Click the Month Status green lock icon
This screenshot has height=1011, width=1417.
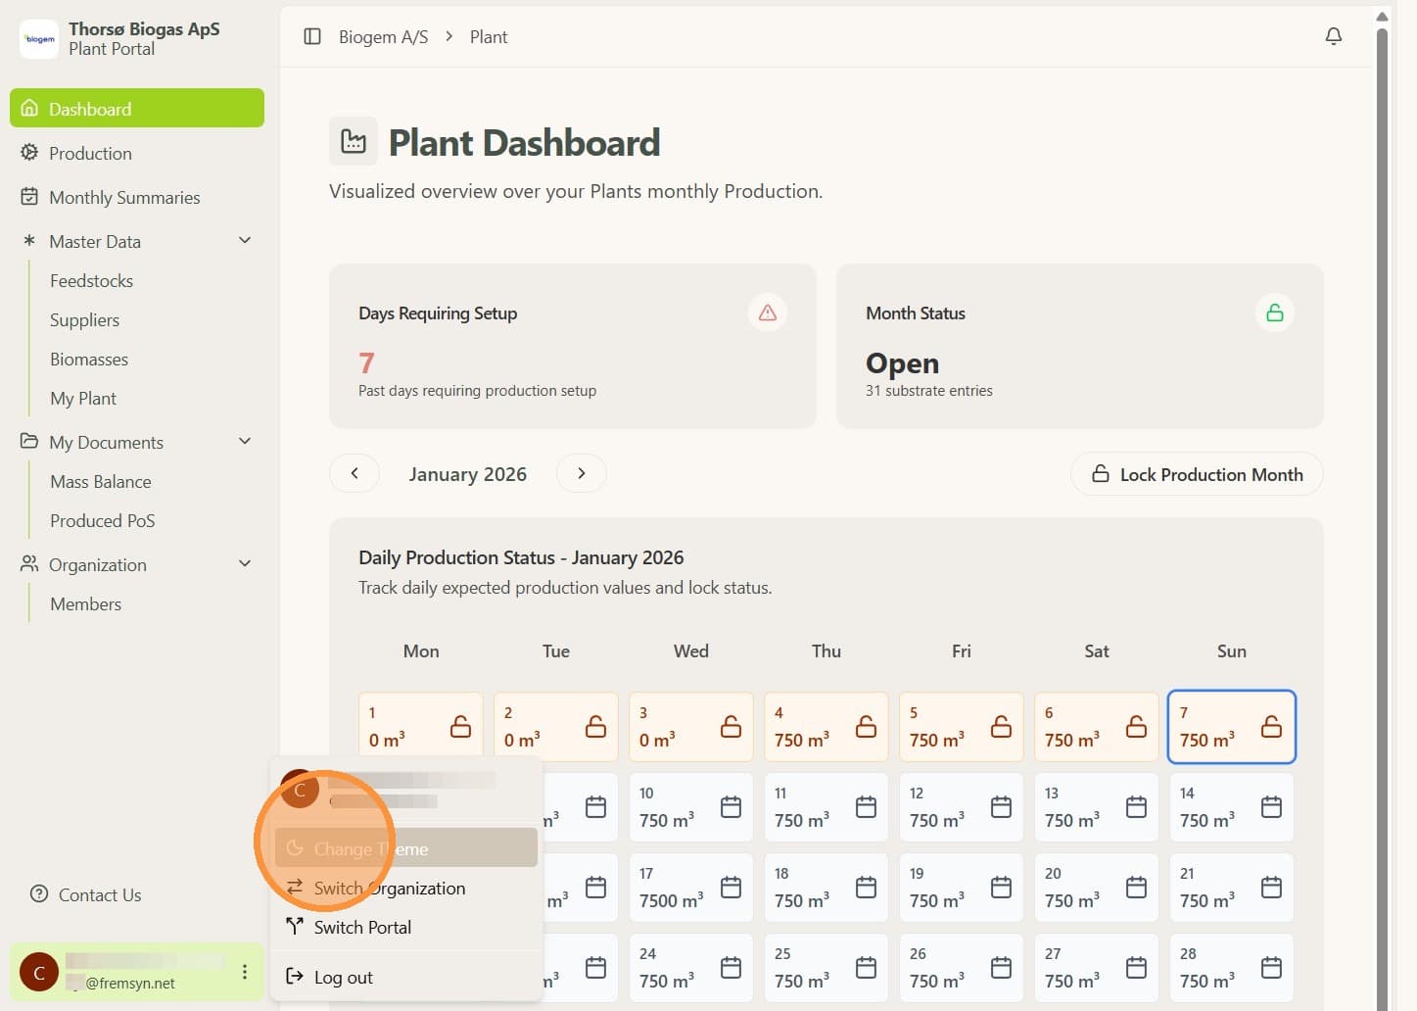click(1274, 313)
